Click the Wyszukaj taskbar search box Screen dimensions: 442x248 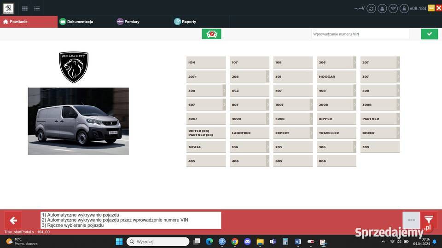tap(158, 242)
